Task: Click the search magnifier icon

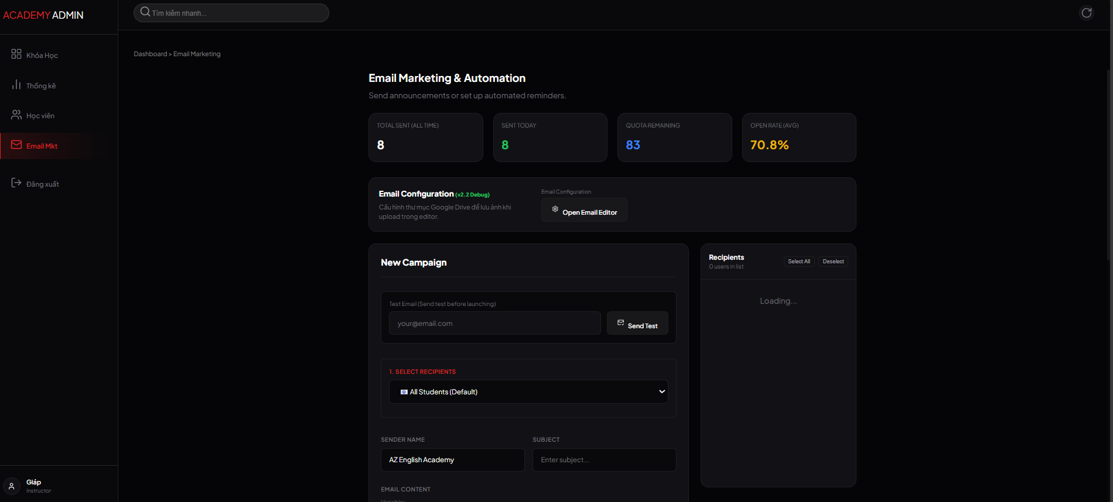Action: pos(145,12)
